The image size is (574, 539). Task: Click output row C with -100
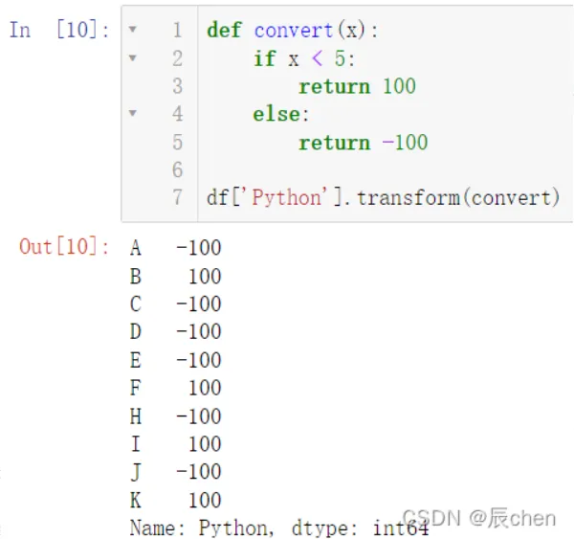coord(176,303)
